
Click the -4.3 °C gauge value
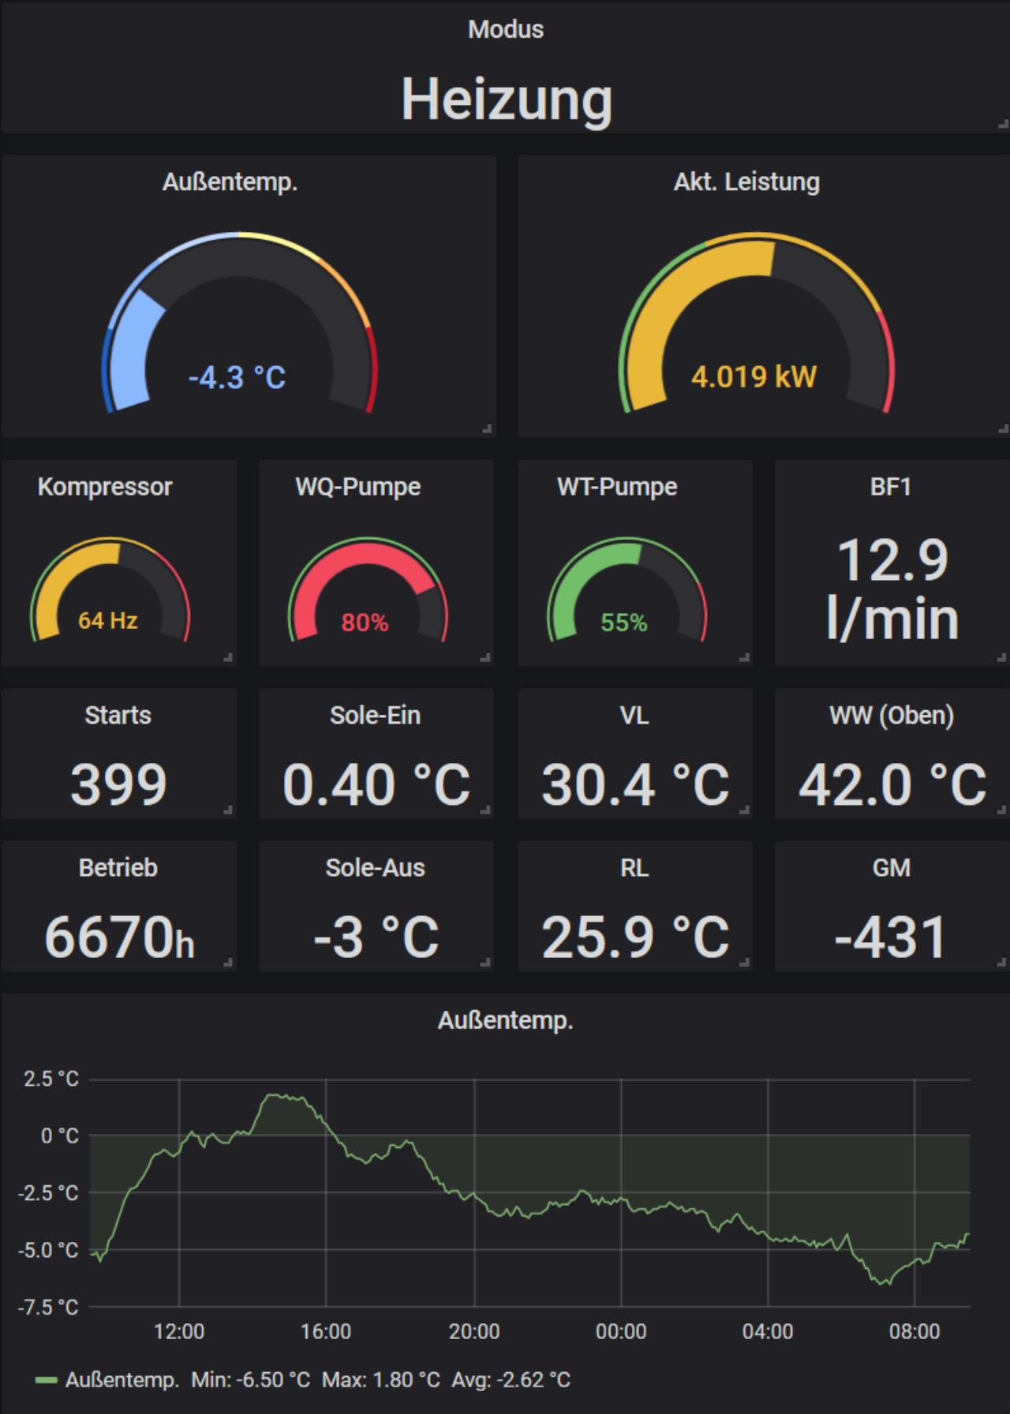[x=237, y=377]
